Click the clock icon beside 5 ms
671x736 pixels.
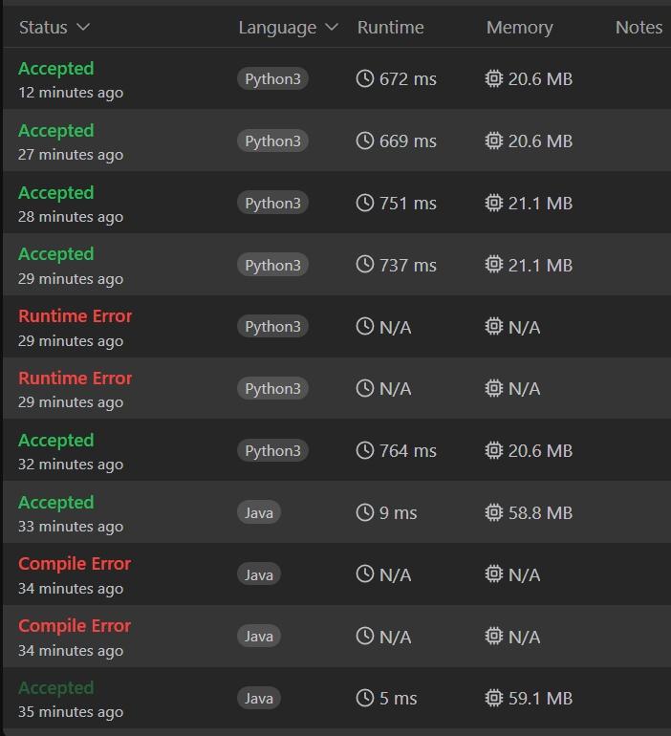(x=364, y=699)
